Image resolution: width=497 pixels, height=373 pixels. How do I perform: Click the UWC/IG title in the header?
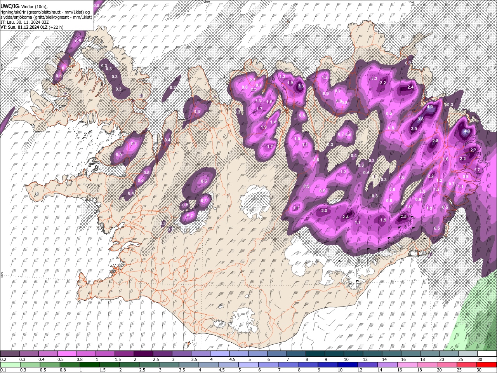tap(9, 7)
